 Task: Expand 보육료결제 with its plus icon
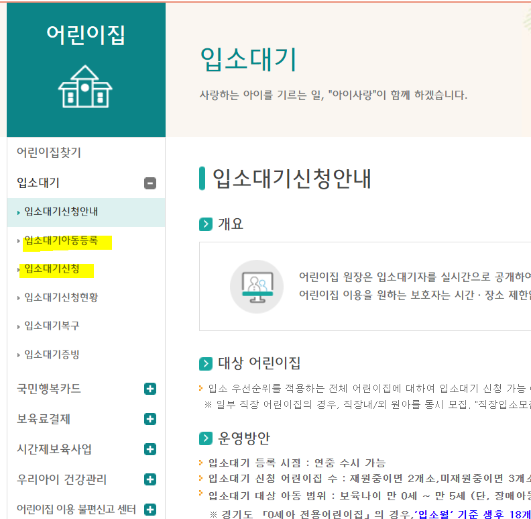click(x=150, y=419)
